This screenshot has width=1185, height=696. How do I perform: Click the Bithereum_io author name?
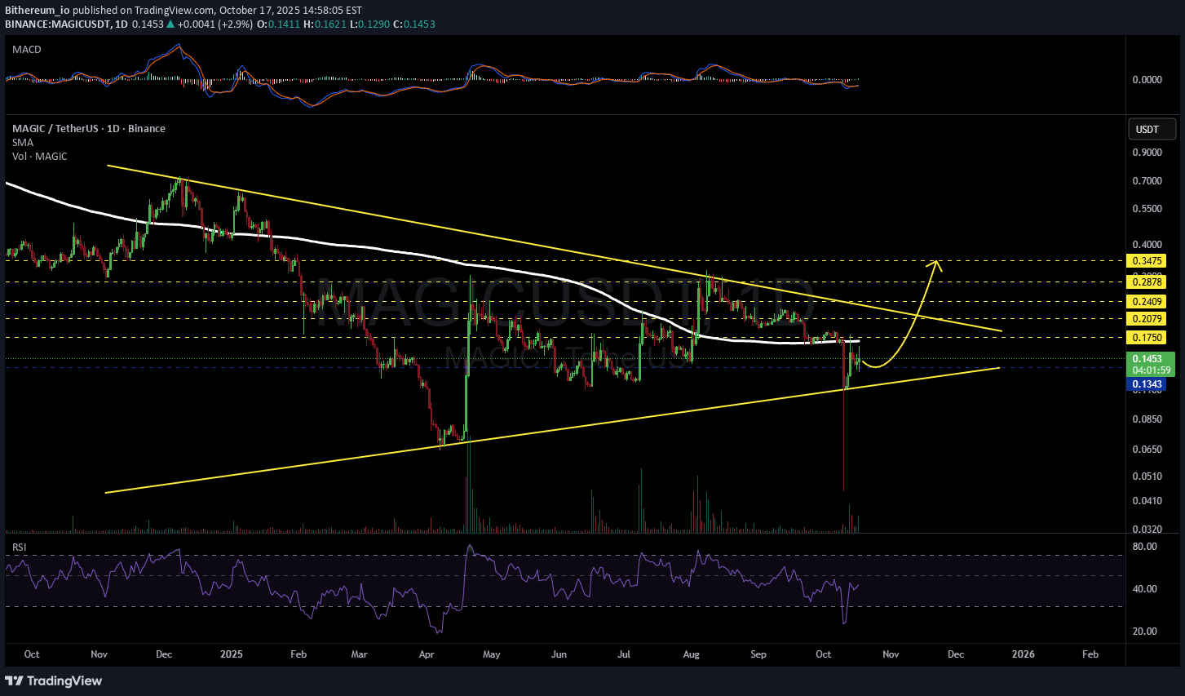[37, 11]
